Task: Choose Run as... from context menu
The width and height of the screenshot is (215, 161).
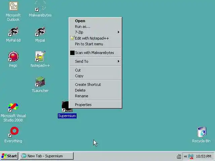Action: click(95, 26)
